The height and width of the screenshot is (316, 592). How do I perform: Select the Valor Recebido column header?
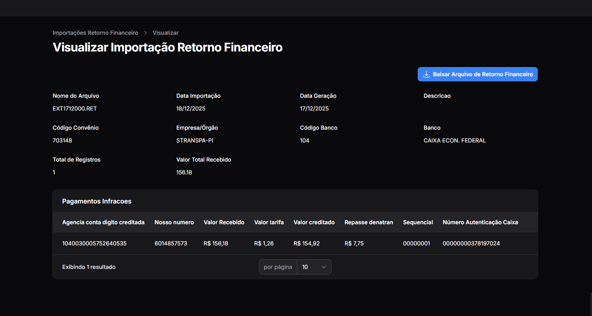pos(224,222)
